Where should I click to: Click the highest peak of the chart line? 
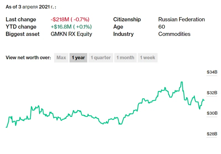coord(181,82)
